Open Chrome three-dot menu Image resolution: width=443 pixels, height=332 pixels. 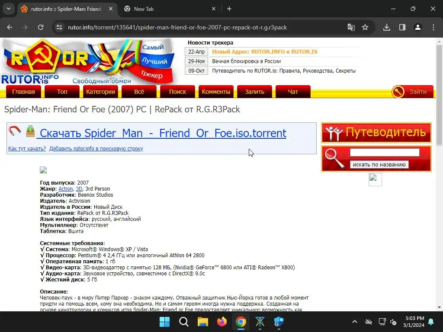coord(433,27)
